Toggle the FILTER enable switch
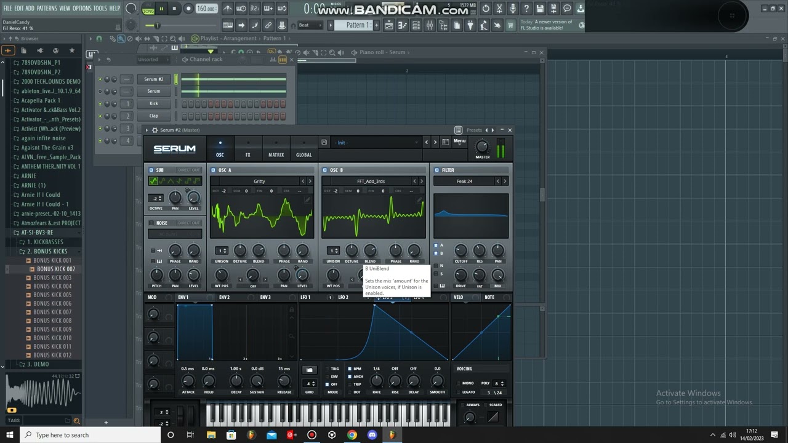 [x=436, y=170]
